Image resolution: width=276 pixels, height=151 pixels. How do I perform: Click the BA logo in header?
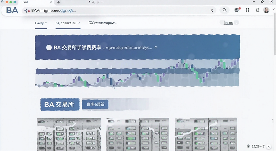click(12, 10)
